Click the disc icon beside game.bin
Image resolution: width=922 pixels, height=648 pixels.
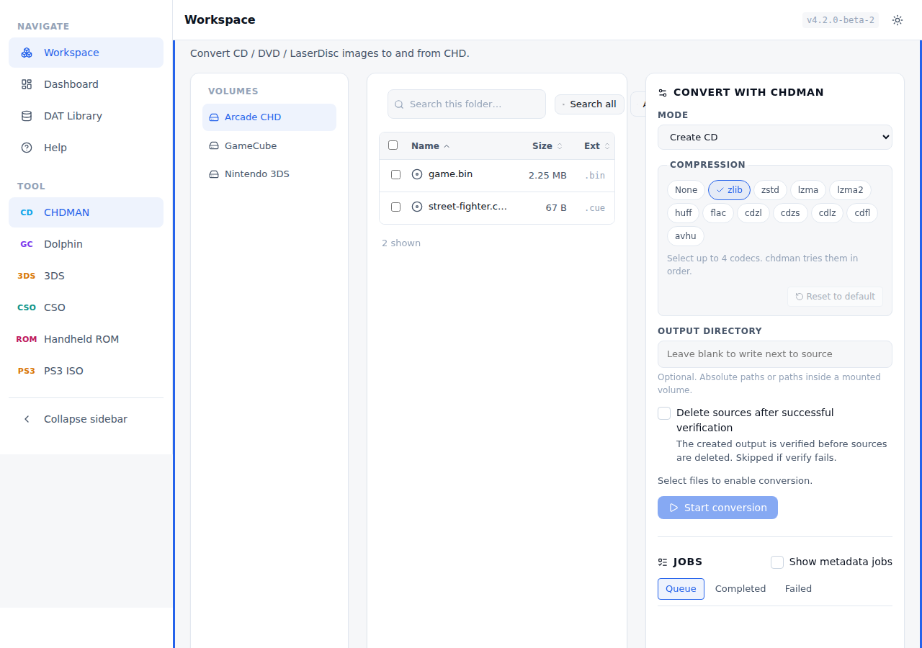417,174
